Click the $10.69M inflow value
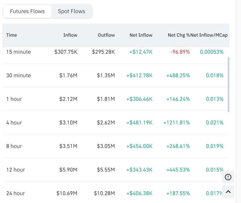The height and width of the screenshot is (203, 241). pyautogui.click(x=67, y=193)
